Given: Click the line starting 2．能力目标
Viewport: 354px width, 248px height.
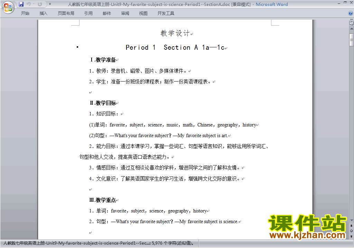Looking at the screenshot, I should coord(179,146).
